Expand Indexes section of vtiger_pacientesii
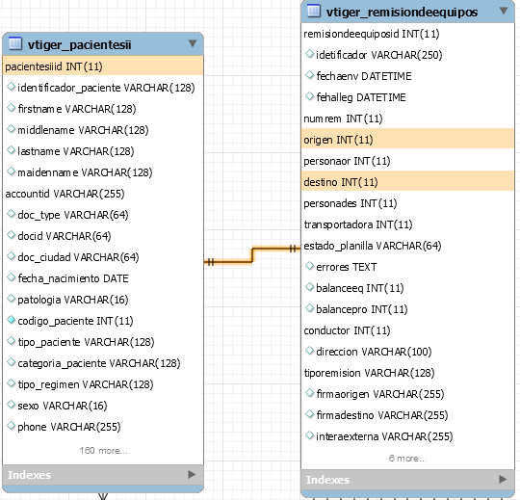 (x=192, y=474)
